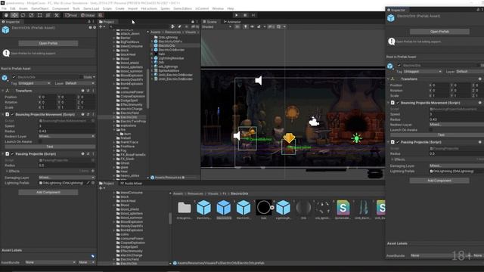Toggle scene lighting lightbulb icon
The height and width of the screenshot is (272, 484).
[245, 27]
